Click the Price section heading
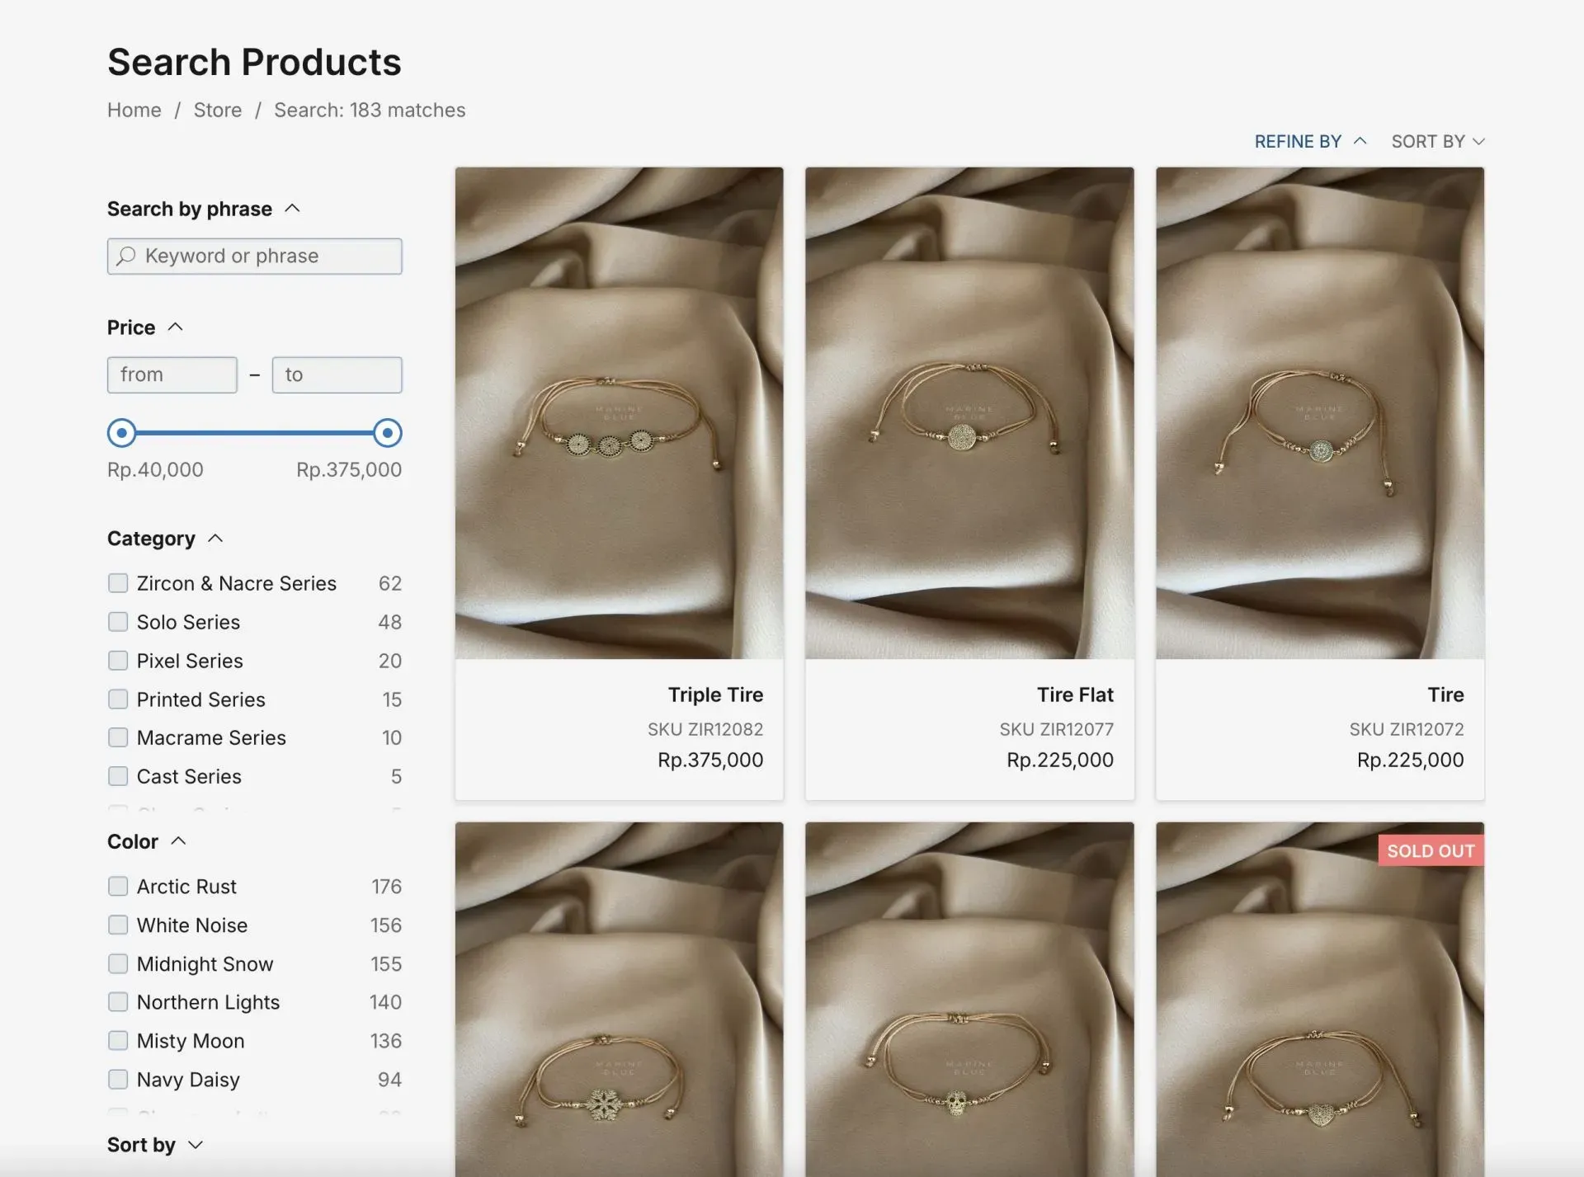 tap(131, 328)
